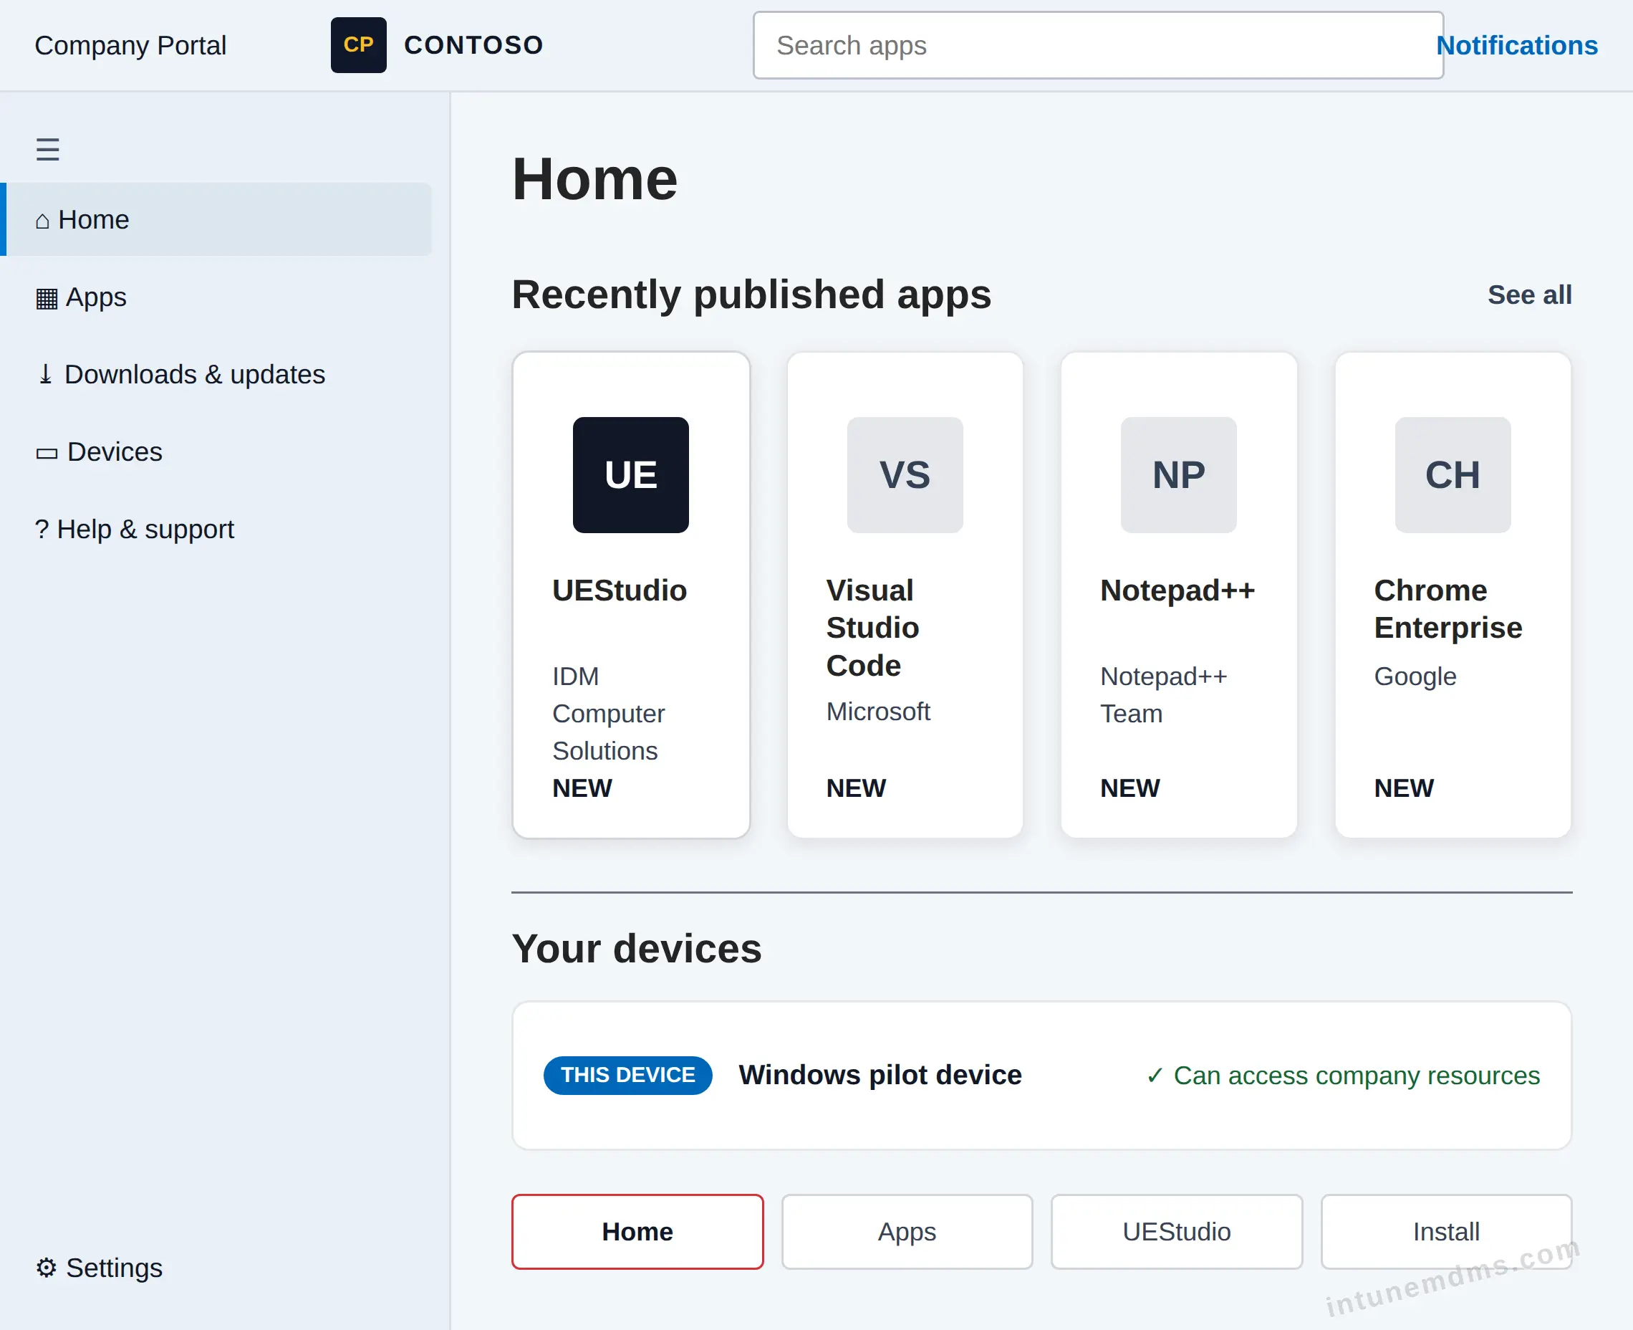
Task: Open the Windows pilot device card
Action: 1041,1075
